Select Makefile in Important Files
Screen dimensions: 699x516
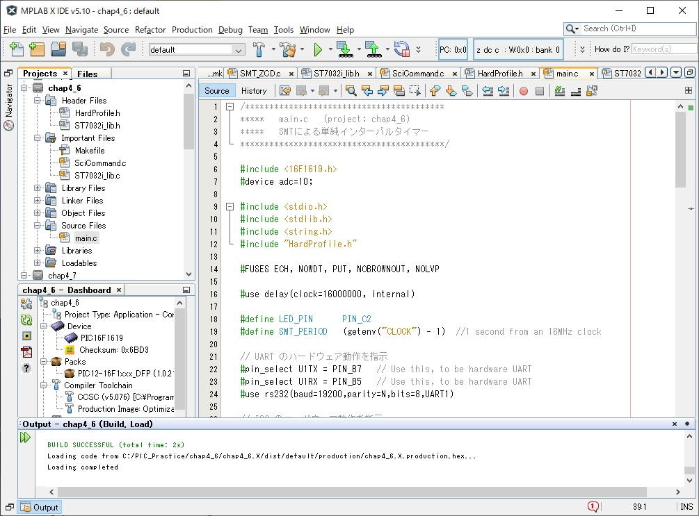point(90,151)
